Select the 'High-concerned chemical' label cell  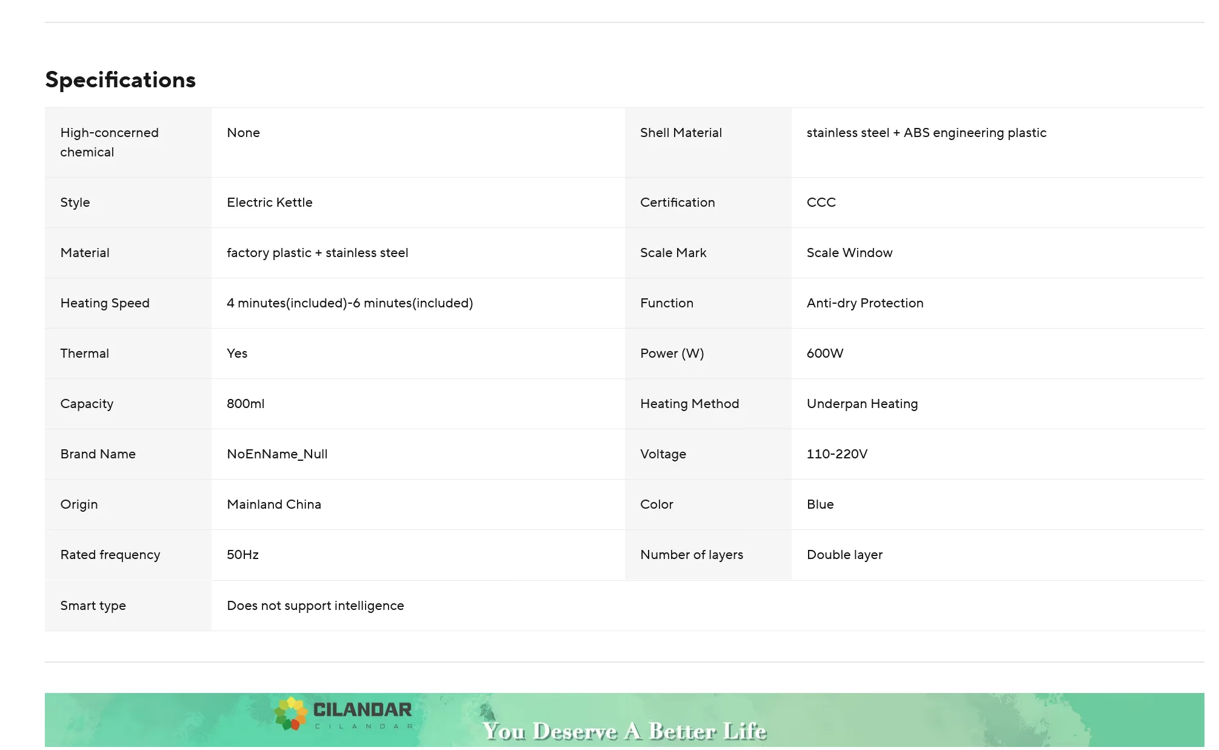point(109,142)
